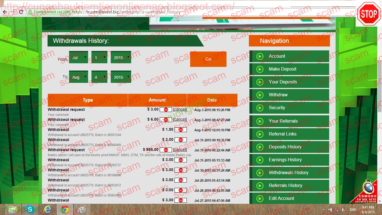Select Referral Links menu item

pyautogui.click(x=282, y=134)
